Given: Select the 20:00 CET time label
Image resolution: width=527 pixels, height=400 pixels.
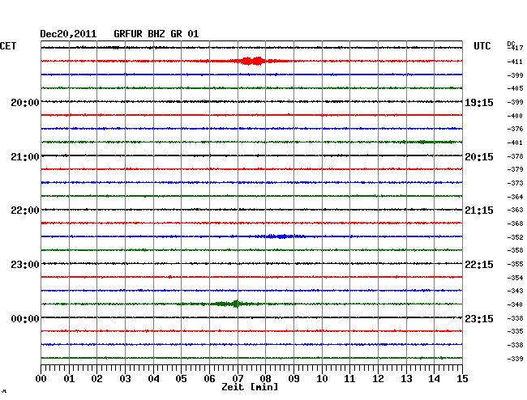Looking at the screenshot, I should (x=25, y=102).
